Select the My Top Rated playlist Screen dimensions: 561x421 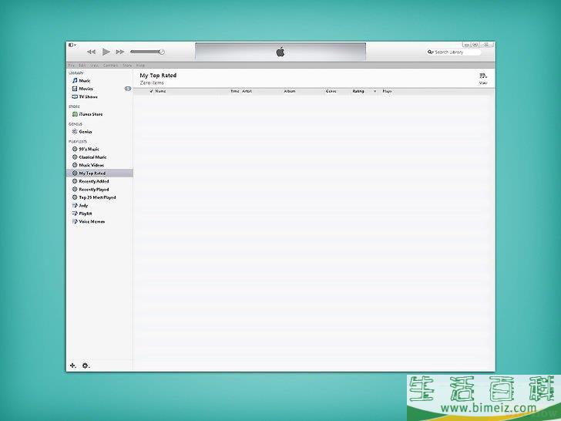[99, 173]
